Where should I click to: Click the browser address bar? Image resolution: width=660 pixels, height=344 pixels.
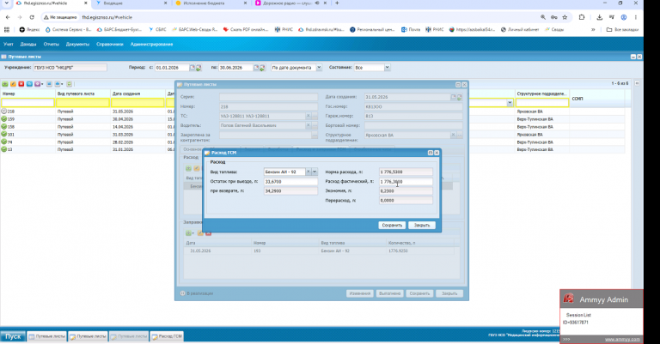coord(290,17)
